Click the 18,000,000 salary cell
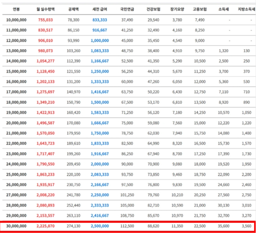Viewport: 256px width, 233px height. click(x=16, y=102)
